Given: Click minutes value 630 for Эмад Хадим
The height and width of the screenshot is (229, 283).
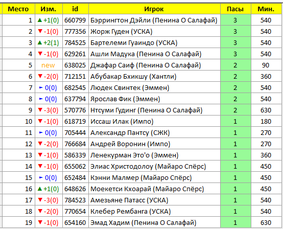Looking at the screenshot, I should tap(266, 222).
